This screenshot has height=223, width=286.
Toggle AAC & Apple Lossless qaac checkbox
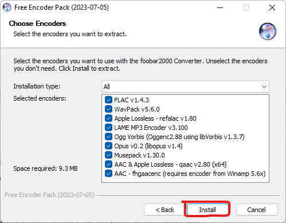pyautogui.click(x=108, y=164)
